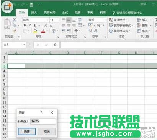Click the 插入 button in cells group
Screen dimensions: 157x140
click(x=142, y=20)
